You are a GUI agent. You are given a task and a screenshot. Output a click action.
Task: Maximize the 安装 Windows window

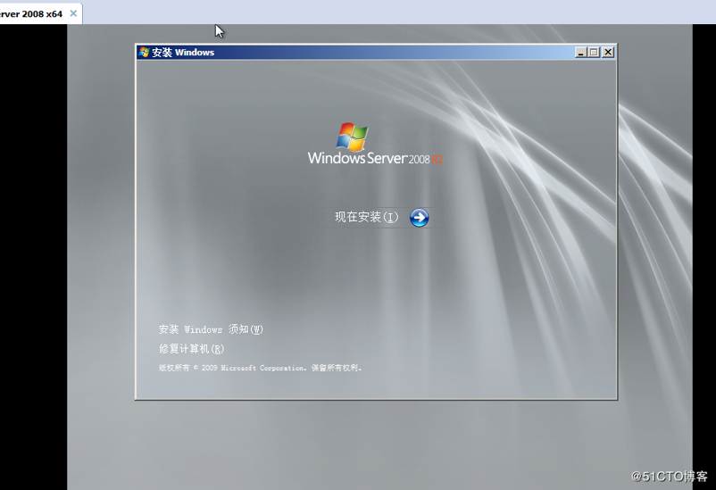(594, 53)
